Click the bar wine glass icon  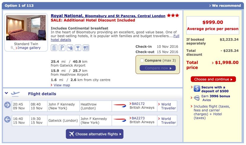(78, 48)
